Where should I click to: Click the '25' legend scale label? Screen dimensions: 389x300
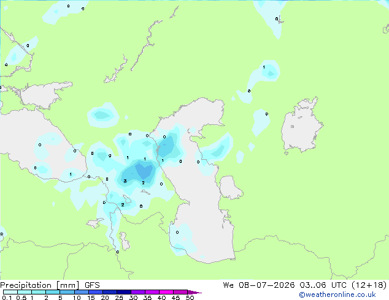click(x=119, y=298)
